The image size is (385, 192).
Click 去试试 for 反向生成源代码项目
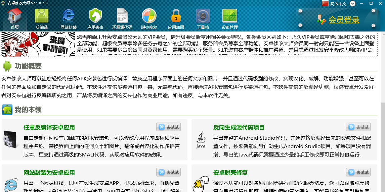358,127
